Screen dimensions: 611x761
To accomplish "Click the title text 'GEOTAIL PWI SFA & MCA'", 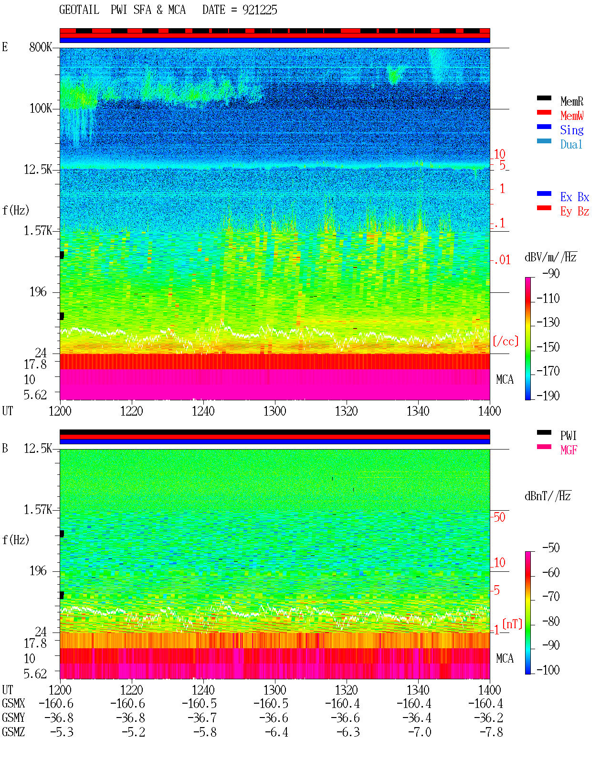I will 122,10.
